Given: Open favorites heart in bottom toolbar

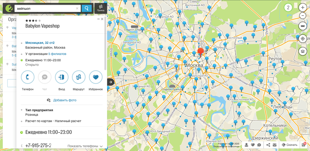Looking at the screenshot, I should click(253, 145).
